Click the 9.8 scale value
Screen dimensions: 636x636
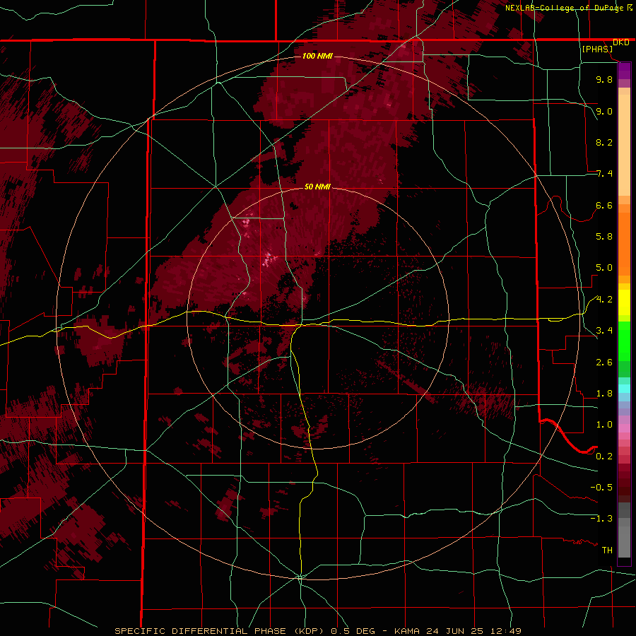click(604, 79)
